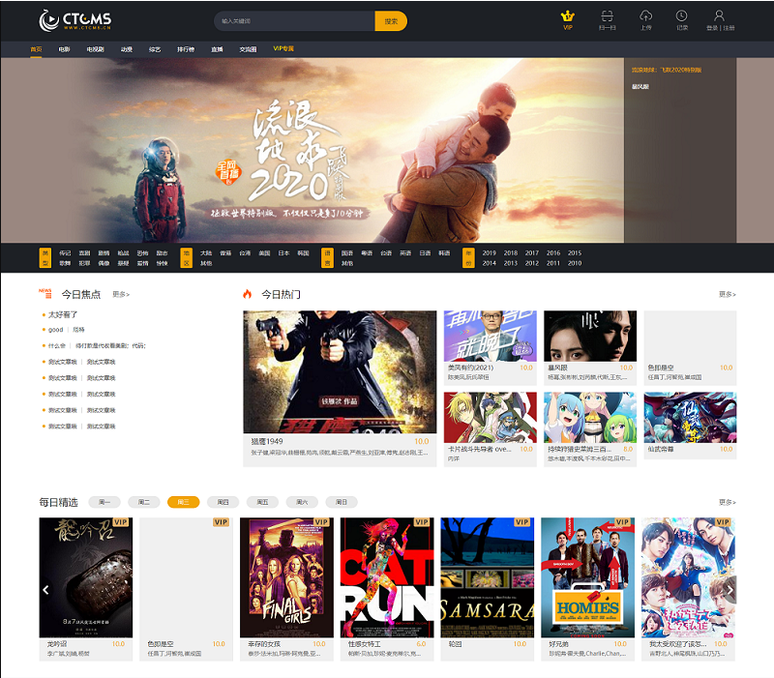Select the 周日 day filter
Image resolution: width=774 pixels, height=678 pixels.
[x=341, y=502]
